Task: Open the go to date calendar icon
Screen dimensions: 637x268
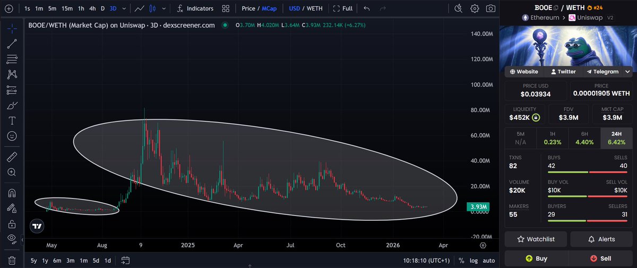Action: (126, 260)
